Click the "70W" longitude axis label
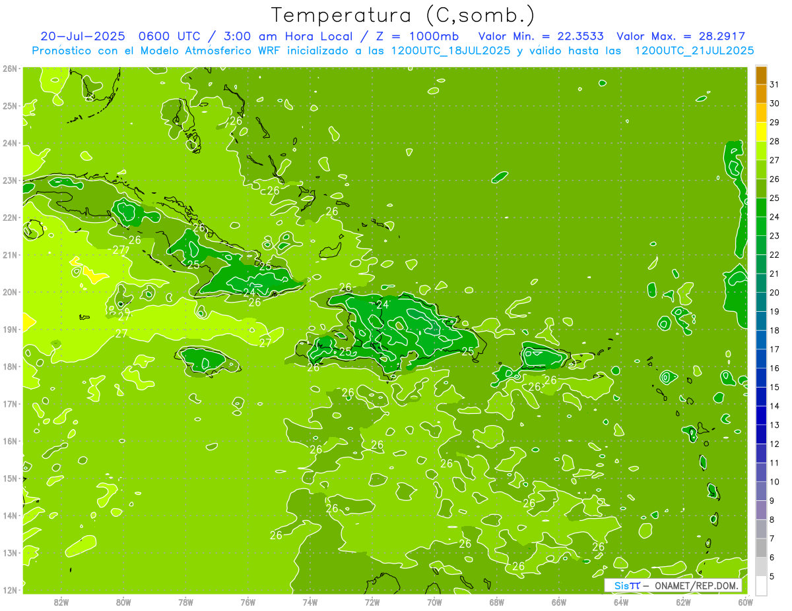The image size is (792, 611). [x=434, y=602]
